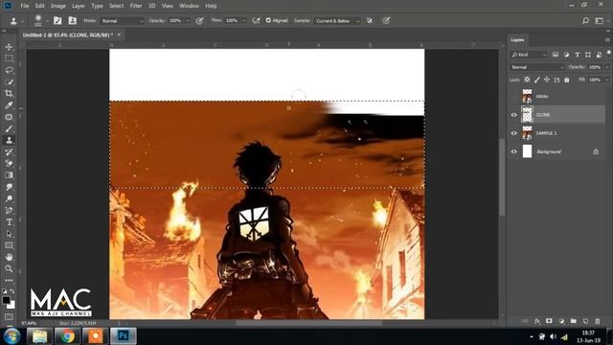This screenshot has height=345, width=613.
Task: Open the Edit Toolbar ellipsis
Action: coord(9,281)
